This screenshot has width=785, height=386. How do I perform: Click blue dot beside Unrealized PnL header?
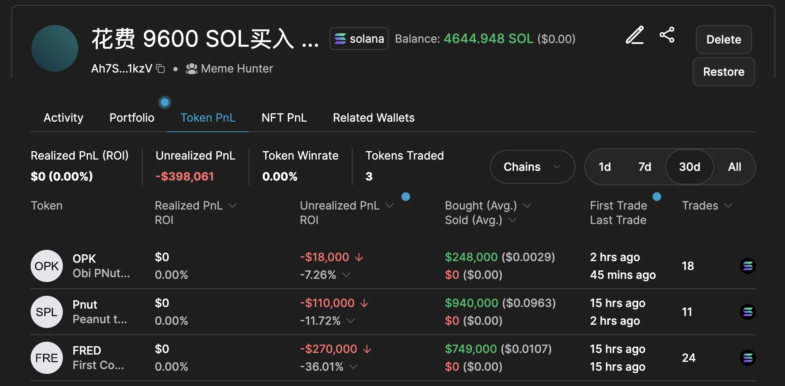(x=406, y=197)
